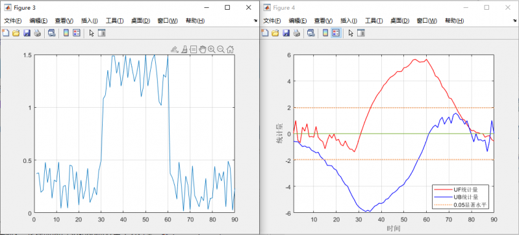Open 插入(I) menu in Figure 3
The image size is (519, 235).
(x=90, y=21)
